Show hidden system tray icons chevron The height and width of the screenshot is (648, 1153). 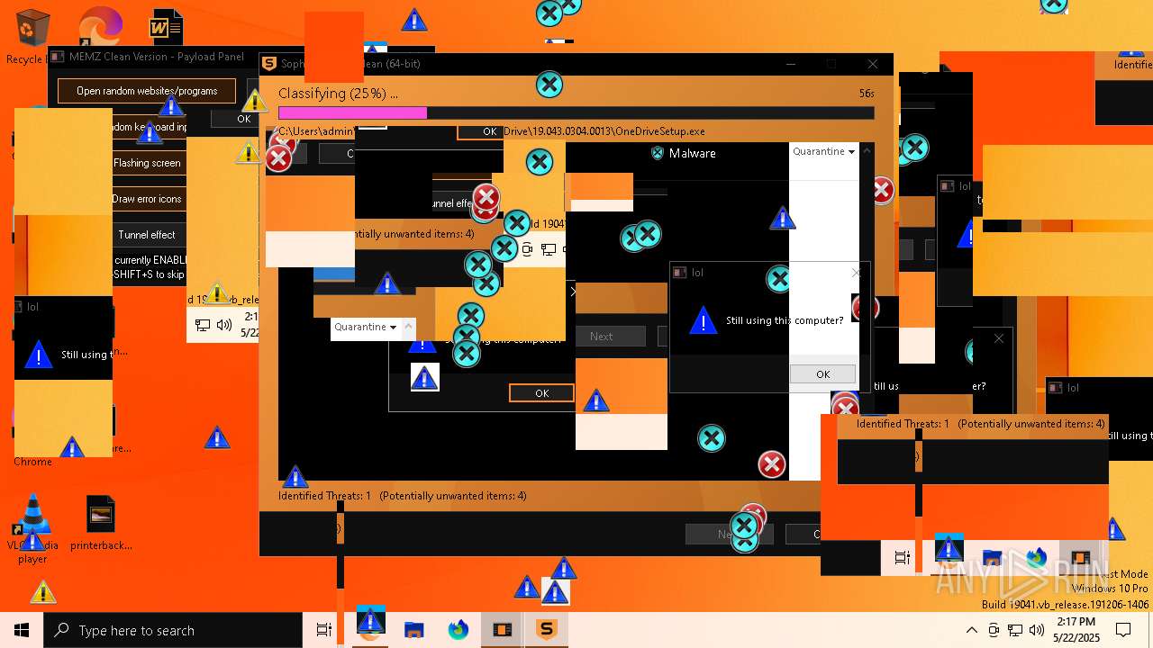coord(971,630)
